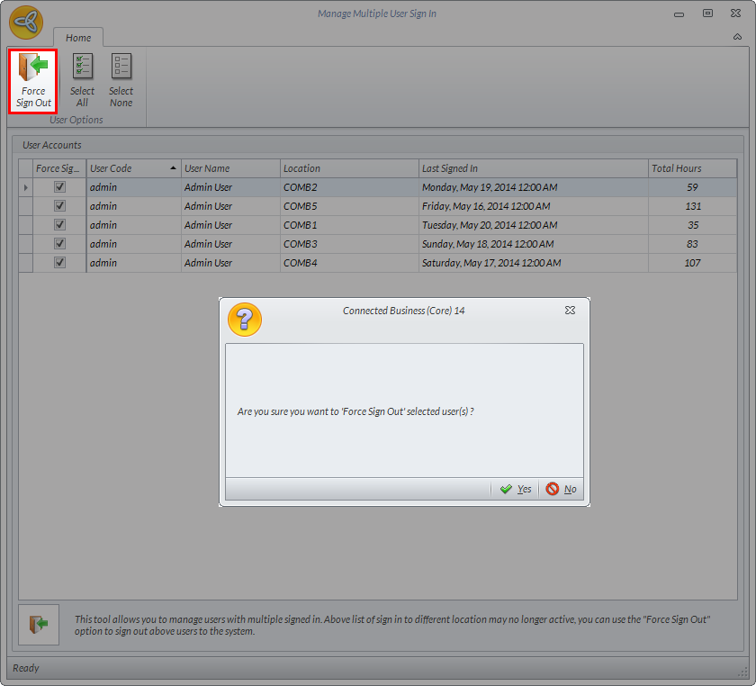Confirm with the Yes button
Image resolution: width=756 pixels, height=686 pixels.
(x=516, y=489)
